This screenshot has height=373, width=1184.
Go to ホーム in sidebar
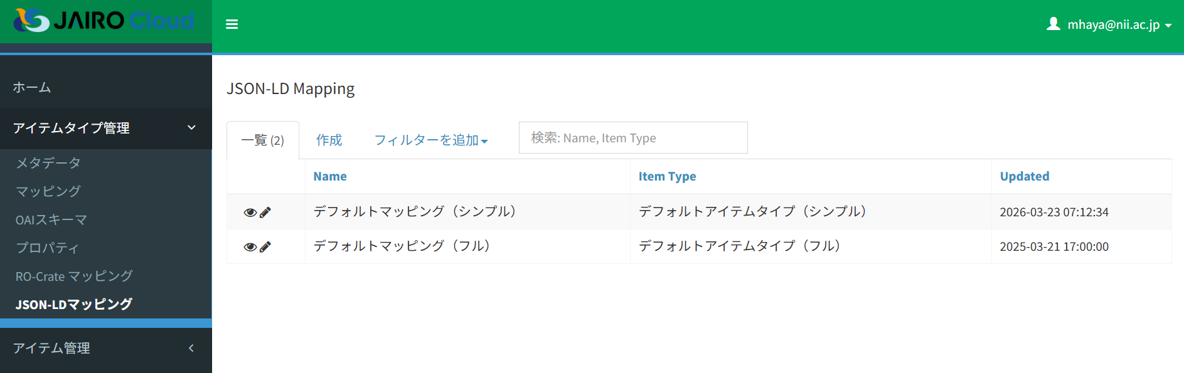32,87
